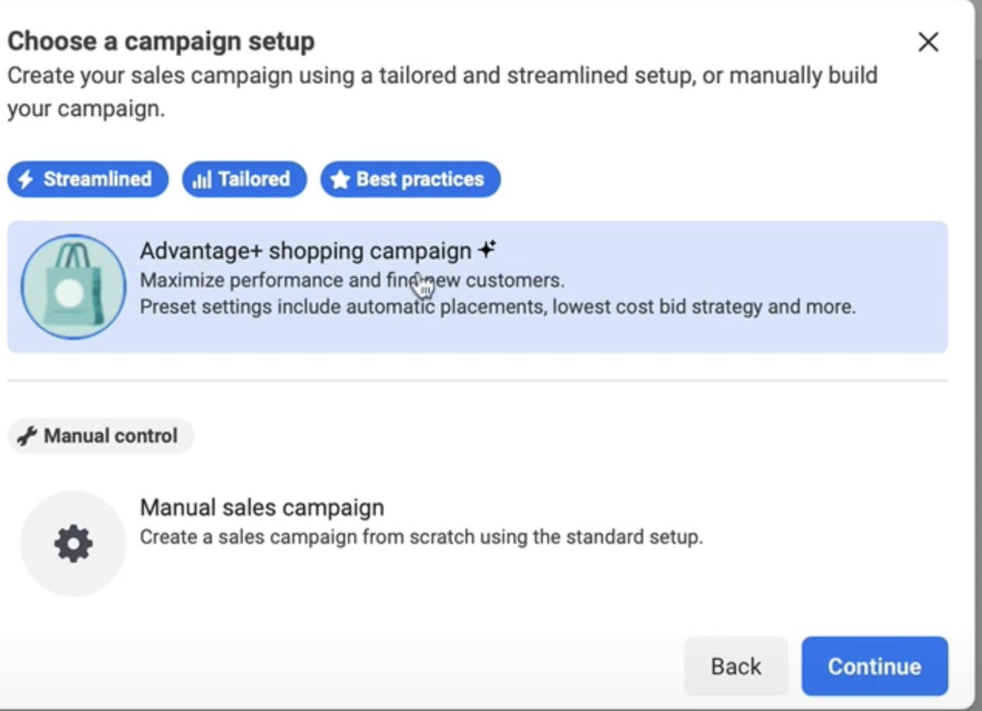982x711 pixels.
Task: Click the Manual control label
Action: click(111, 436)
